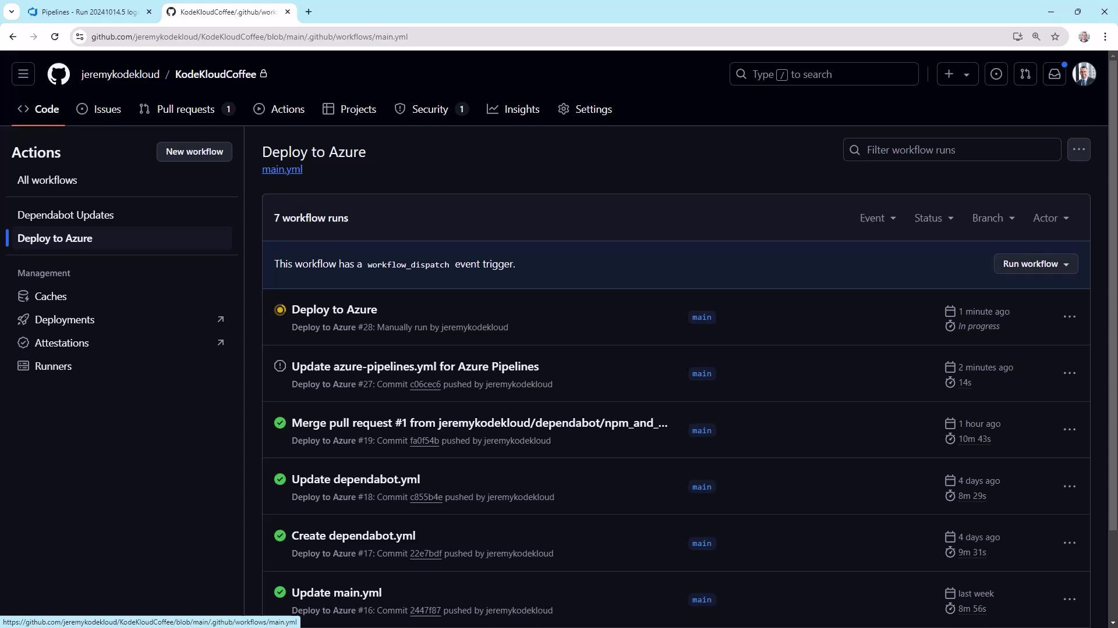The height and width of the screenshot is (628, 1118).
Task: Bookmark this page with star icon
Action: click(1055, 37)
